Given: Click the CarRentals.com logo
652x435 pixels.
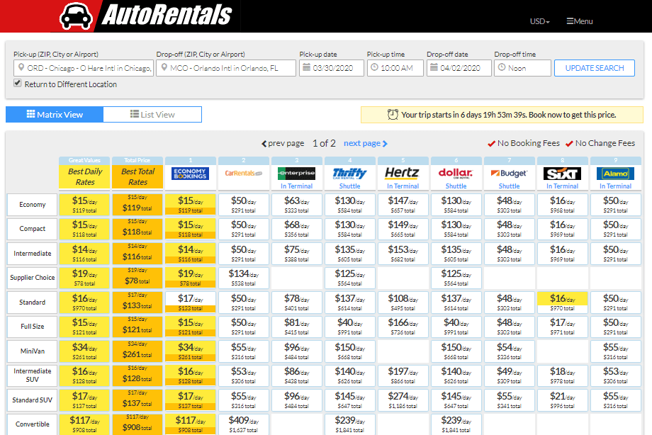Looking at the screenshot, I should [x=243, y=172].
